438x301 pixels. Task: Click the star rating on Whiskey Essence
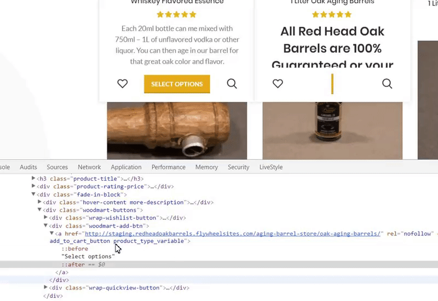[x=176, y=15]
